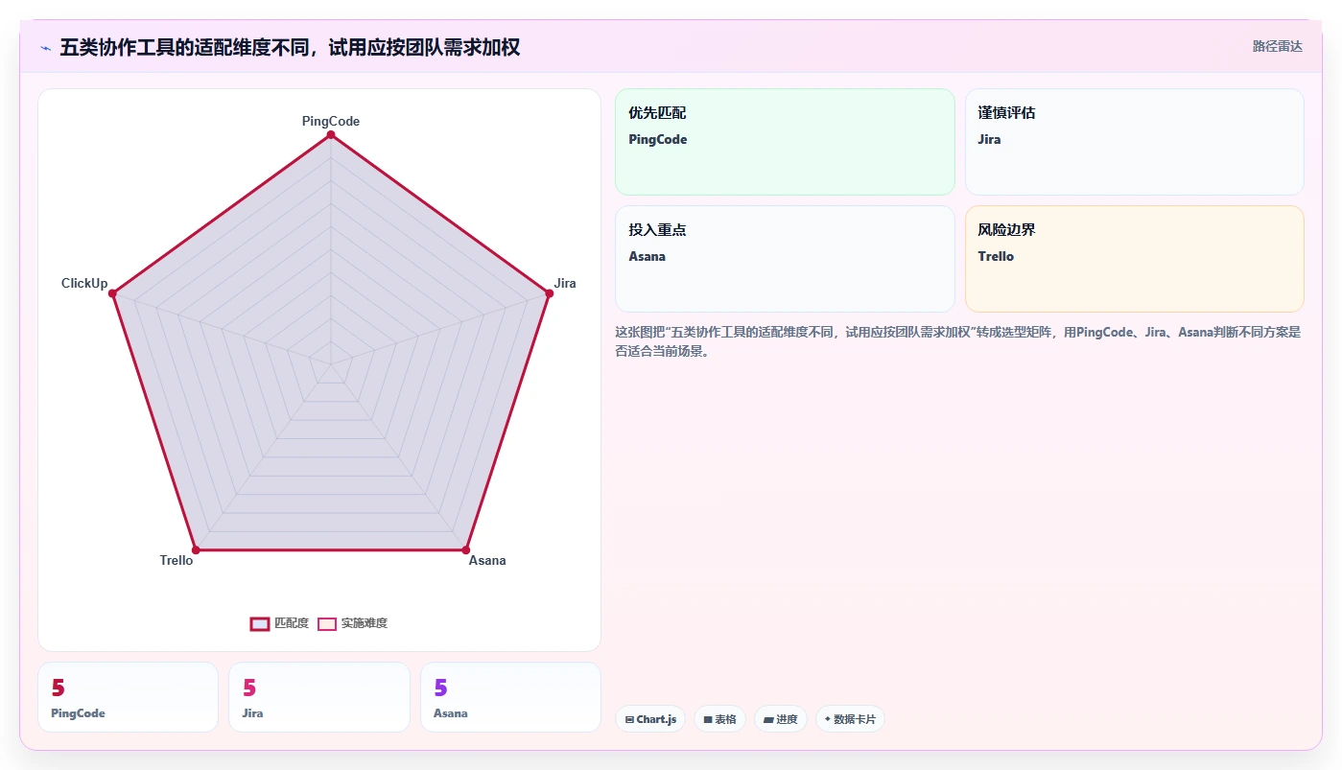The width and height of the screenshot is (1342, 770).
Task: Click the 匹配度 legend color box
Action: 260,623
